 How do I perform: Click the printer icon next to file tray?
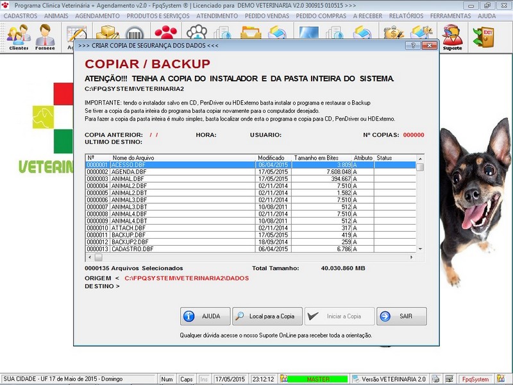click(x=277, y=33)
